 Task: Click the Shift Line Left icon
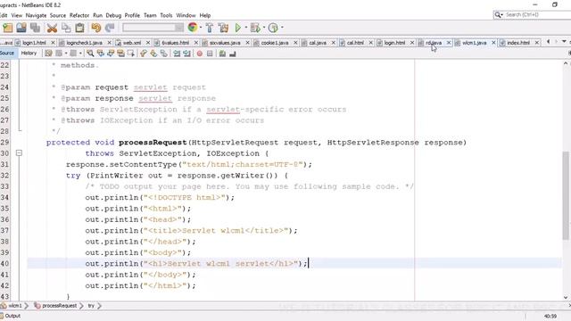177,53
